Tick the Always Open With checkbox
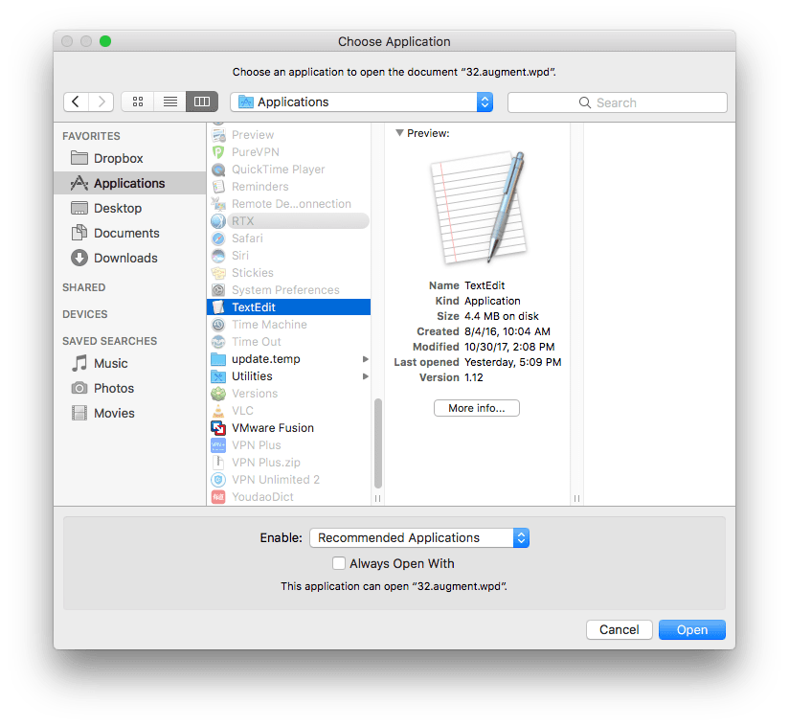 [339, 563]
